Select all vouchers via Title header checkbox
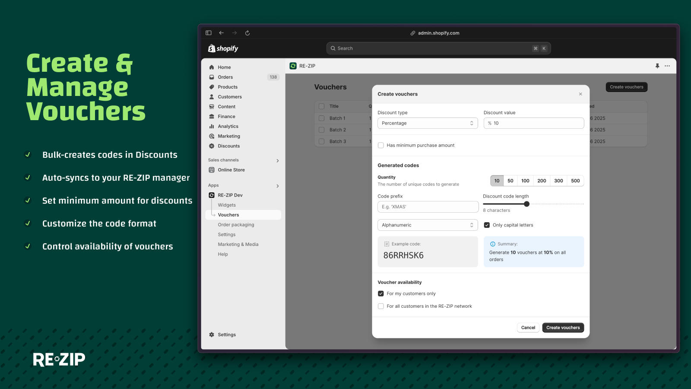 point(321,106)
